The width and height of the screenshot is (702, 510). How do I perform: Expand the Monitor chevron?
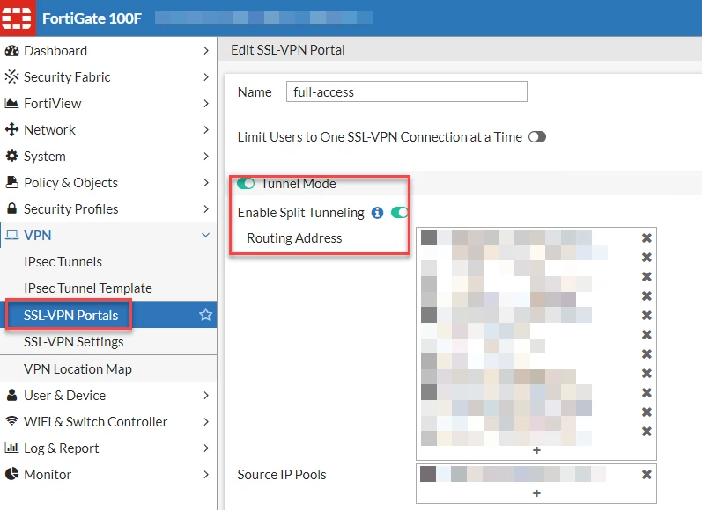[206, 474]
